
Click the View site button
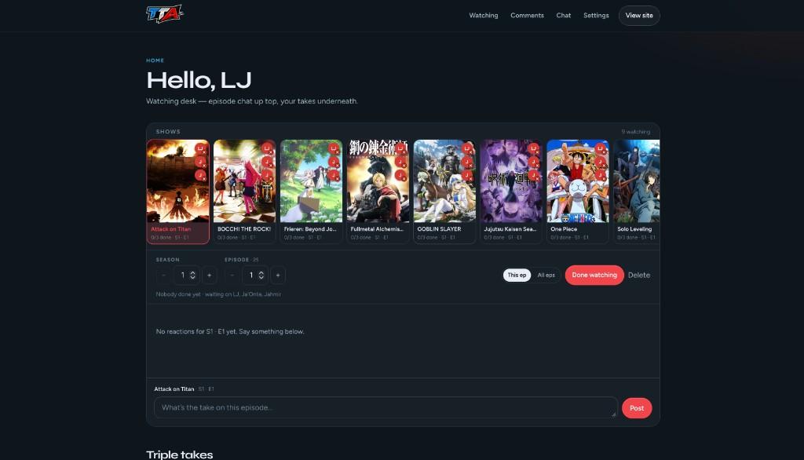coord(639,16)
